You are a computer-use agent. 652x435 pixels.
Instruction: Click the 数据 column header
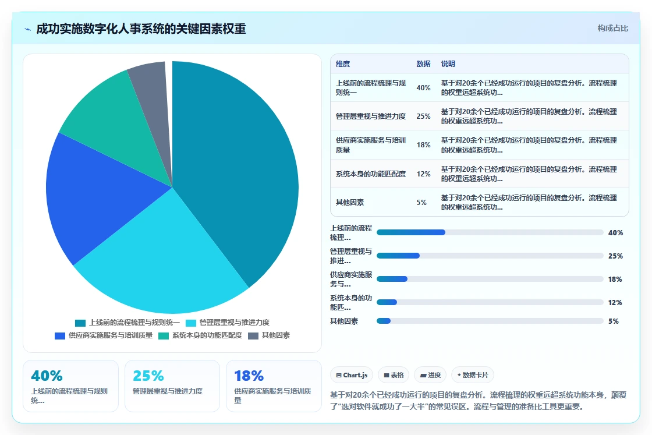tap(423, 64)
